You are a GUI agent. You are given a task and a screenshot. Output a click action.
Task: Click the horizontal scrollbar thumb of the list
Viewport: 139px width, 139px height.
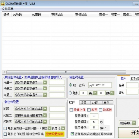(x=66, y=72)
